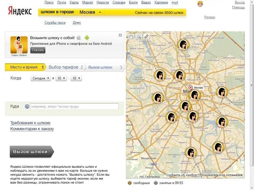Open Блоги in the top navigation
Image resolution: width=254 pixels, height=190 pixels.
point(133,3)
